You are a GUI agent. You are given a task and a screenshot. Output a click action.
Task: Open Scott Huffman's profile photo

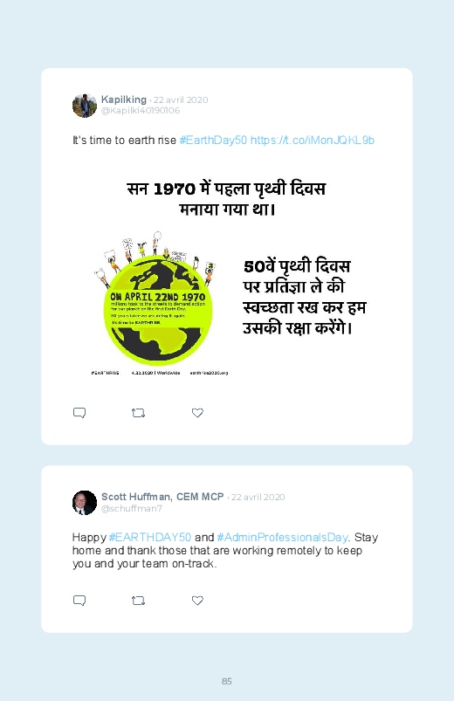pyautogui.click(x=85, y=503)
